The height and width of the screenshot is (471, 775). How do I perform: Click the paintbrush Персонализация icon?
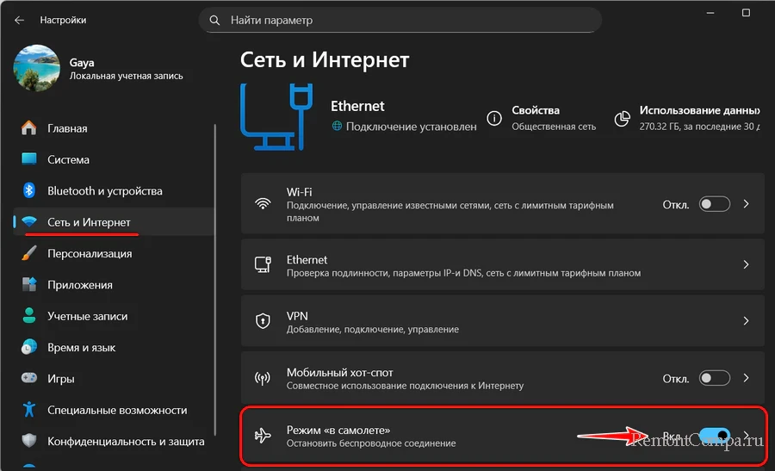29,254
